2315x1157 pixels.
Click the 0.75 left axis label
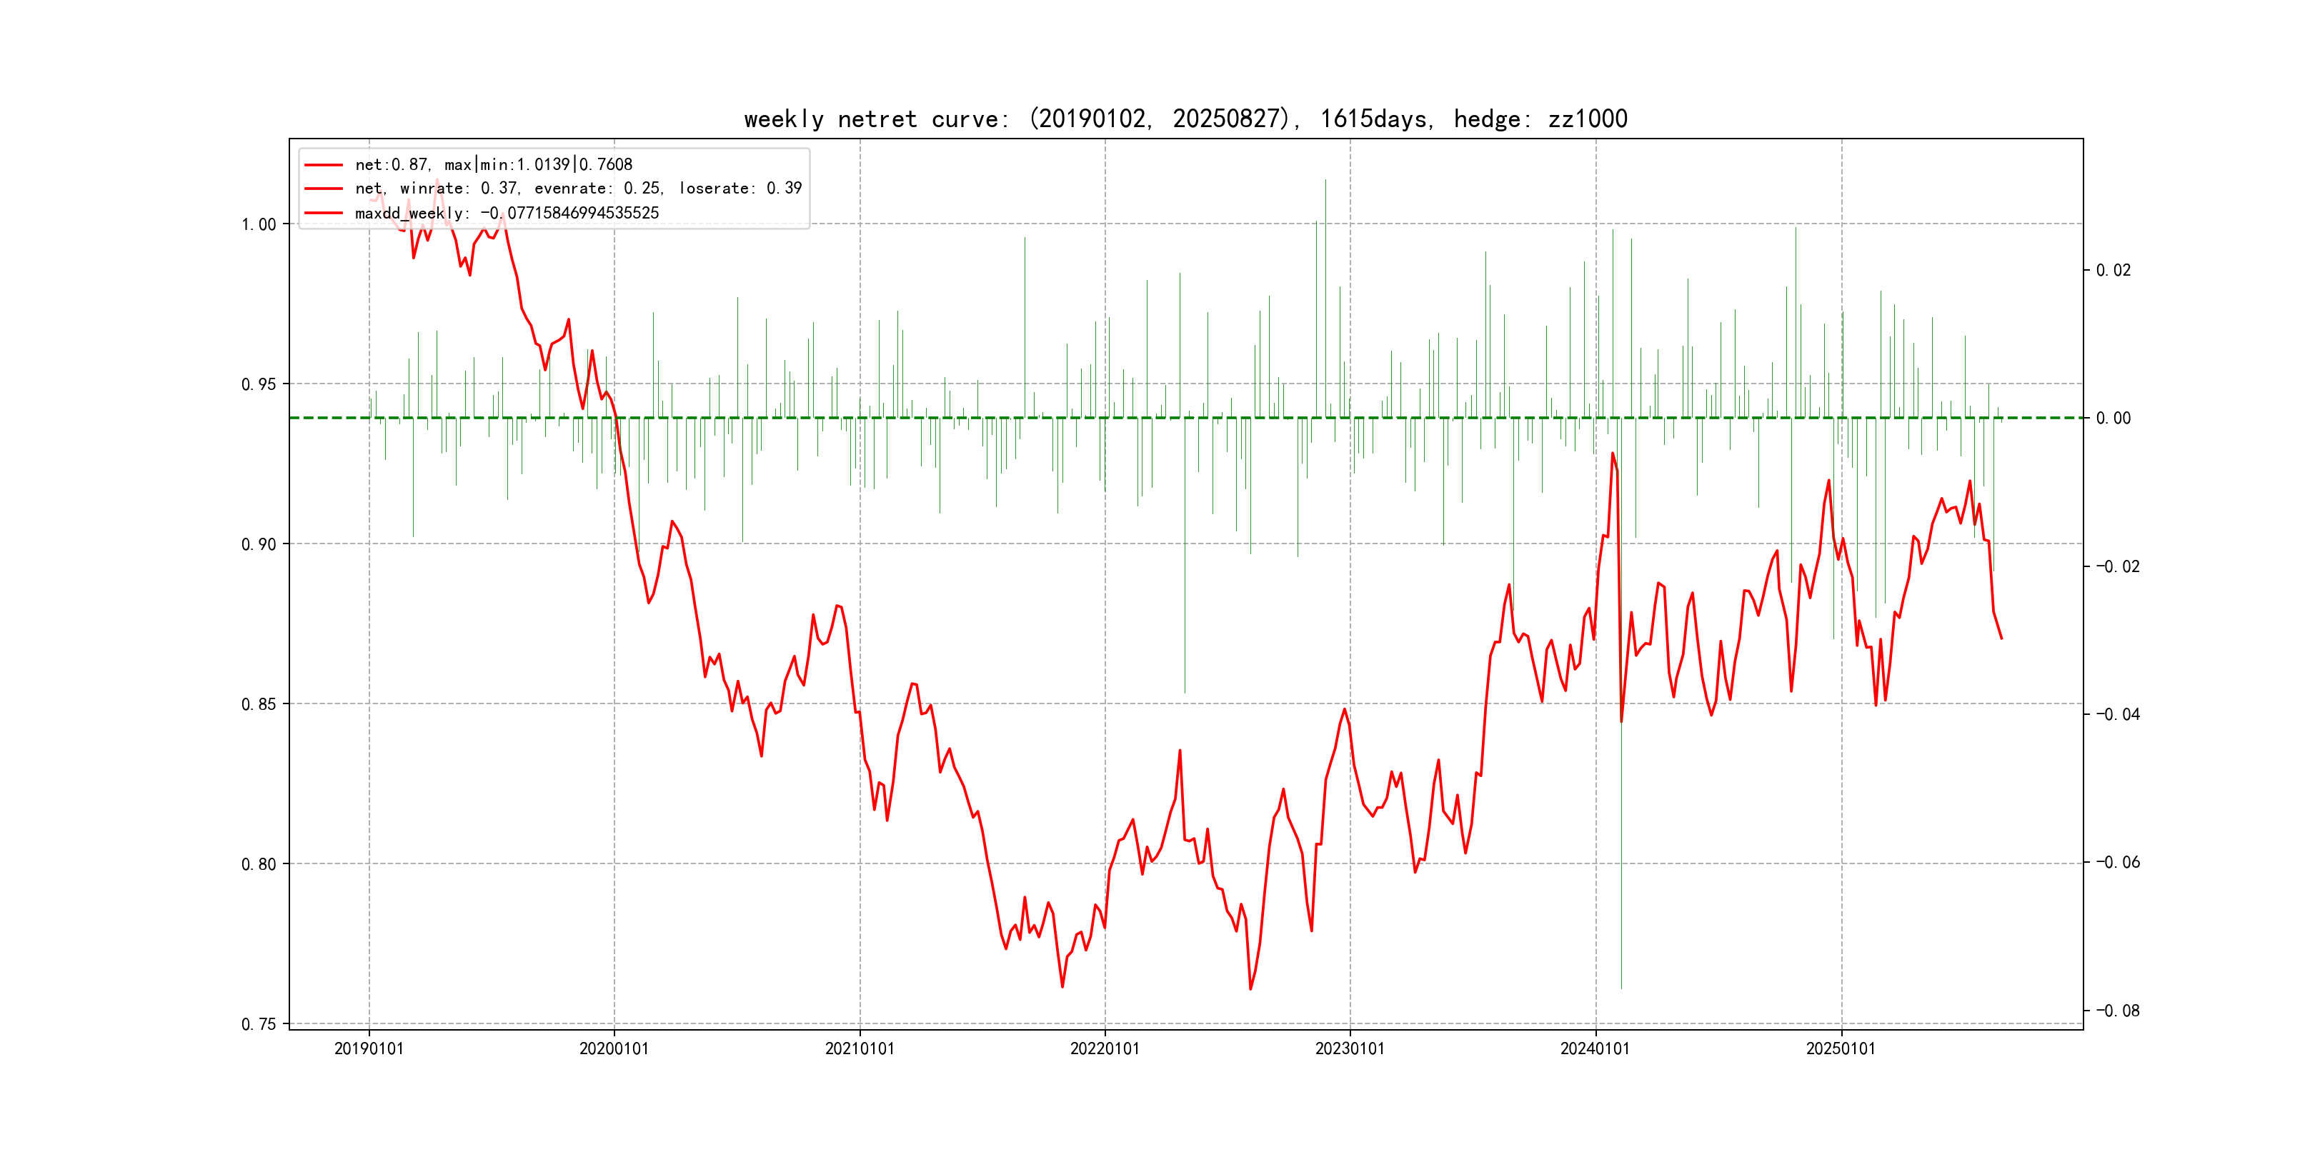(258, 1024)
